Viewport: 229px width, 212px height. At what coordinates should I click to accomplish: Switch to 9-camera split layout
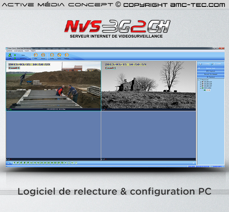[28, 163]
